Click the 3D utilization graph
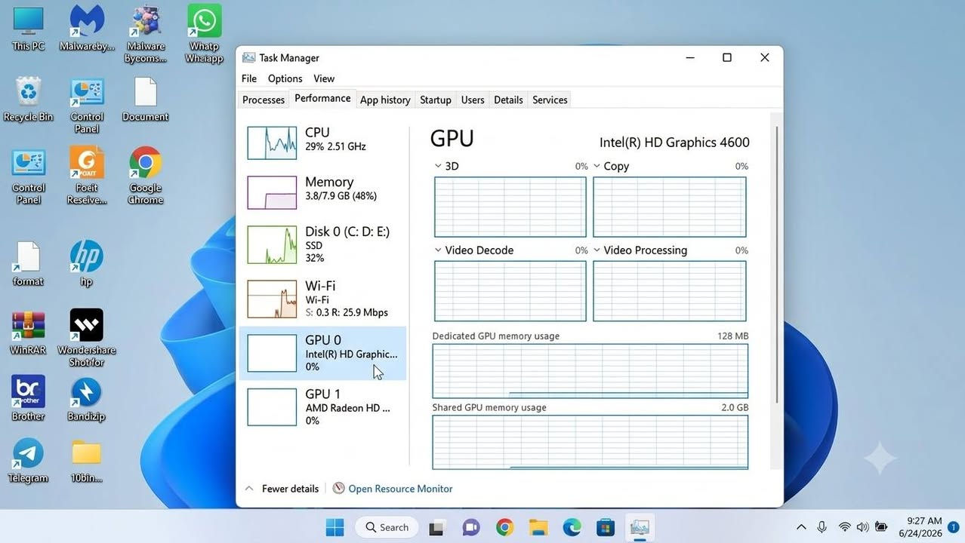The height and width of the screenshot is (543, 965). (510, 207)
